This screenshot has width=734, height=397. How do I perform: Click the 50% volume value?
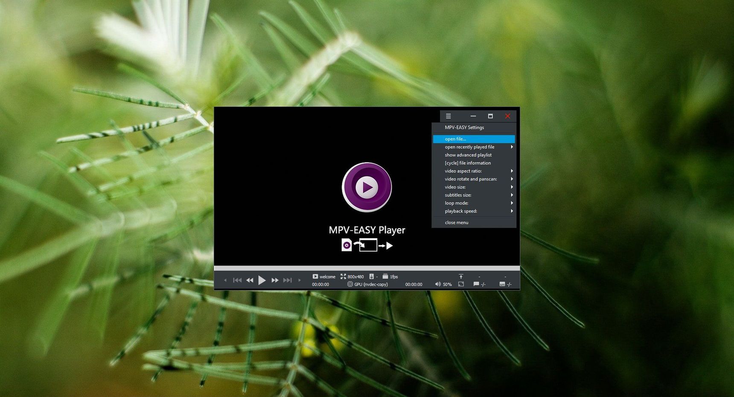point(447,285)
